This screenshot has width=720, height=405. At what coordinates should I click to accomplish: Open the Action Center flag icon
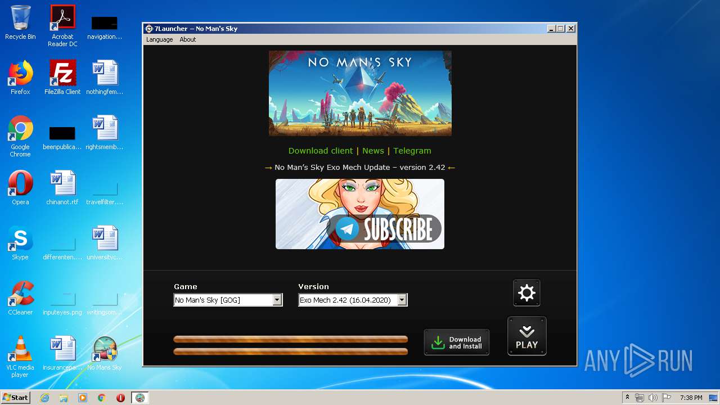coord(667,398)
